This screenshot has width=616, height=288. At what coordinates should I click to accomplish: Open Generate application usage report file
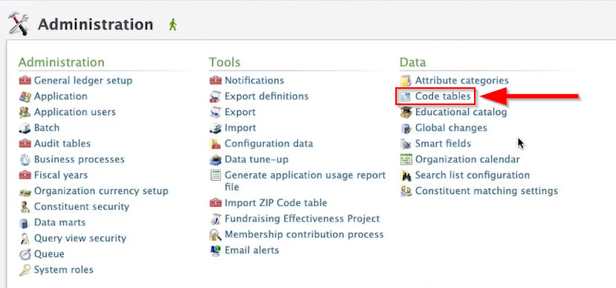pos(305,181)
